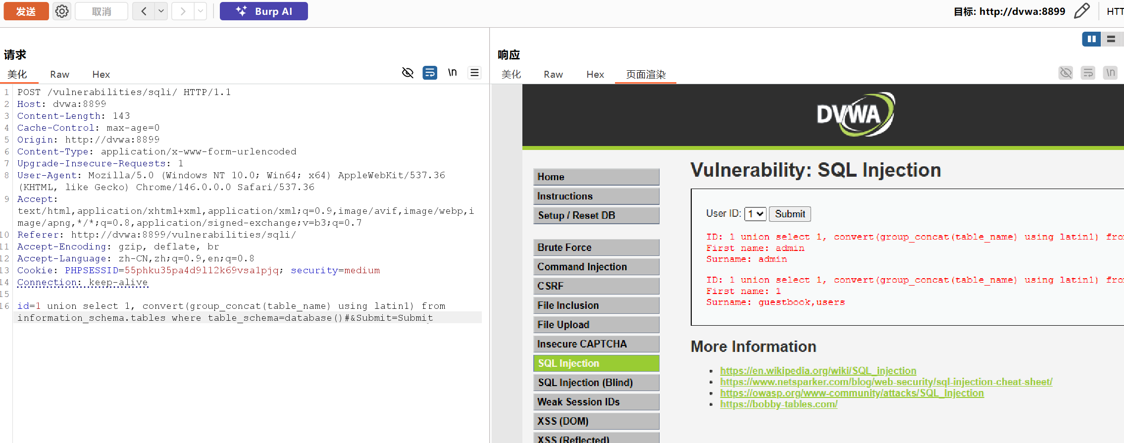This screenshot has width=1124, height=443.
Task: Open Brute Force menu item
Action: [x=596, y=247]
